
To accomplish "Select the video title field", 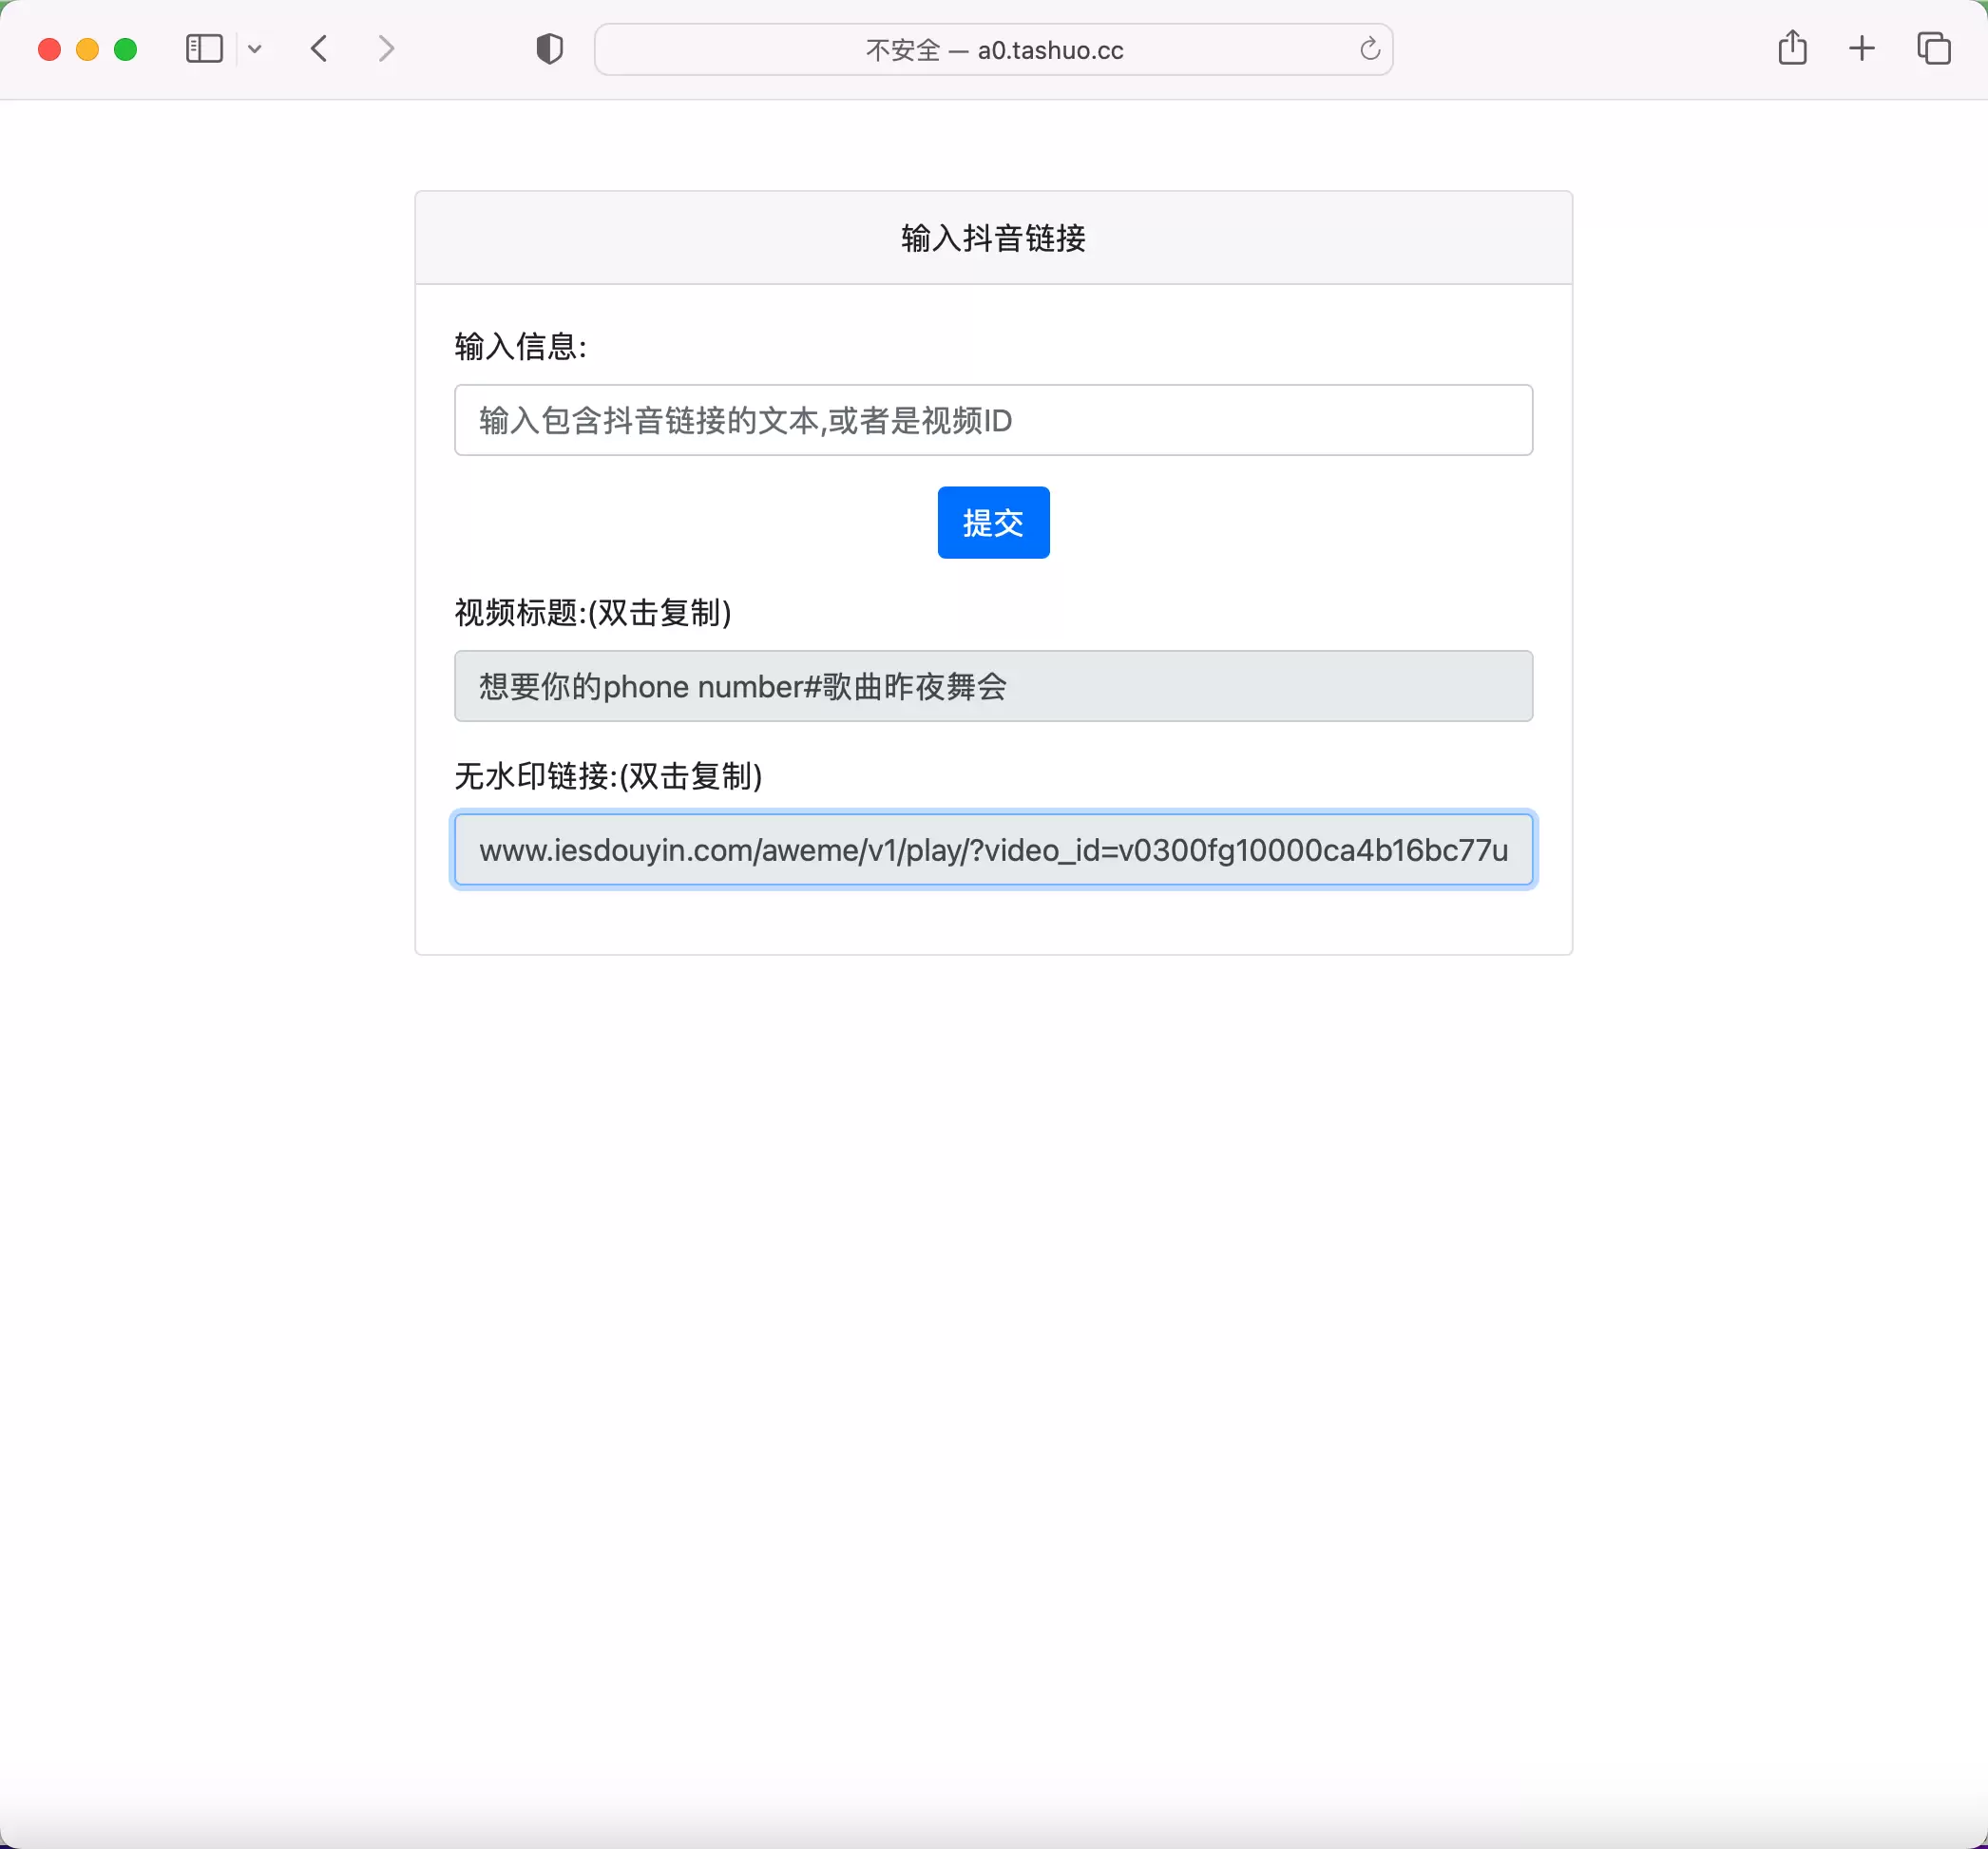I will tap(993, 686).
